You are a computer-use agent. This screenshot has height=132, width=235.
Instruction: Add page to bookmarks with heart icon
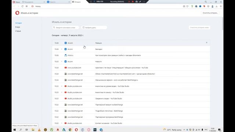click(188, 6)
